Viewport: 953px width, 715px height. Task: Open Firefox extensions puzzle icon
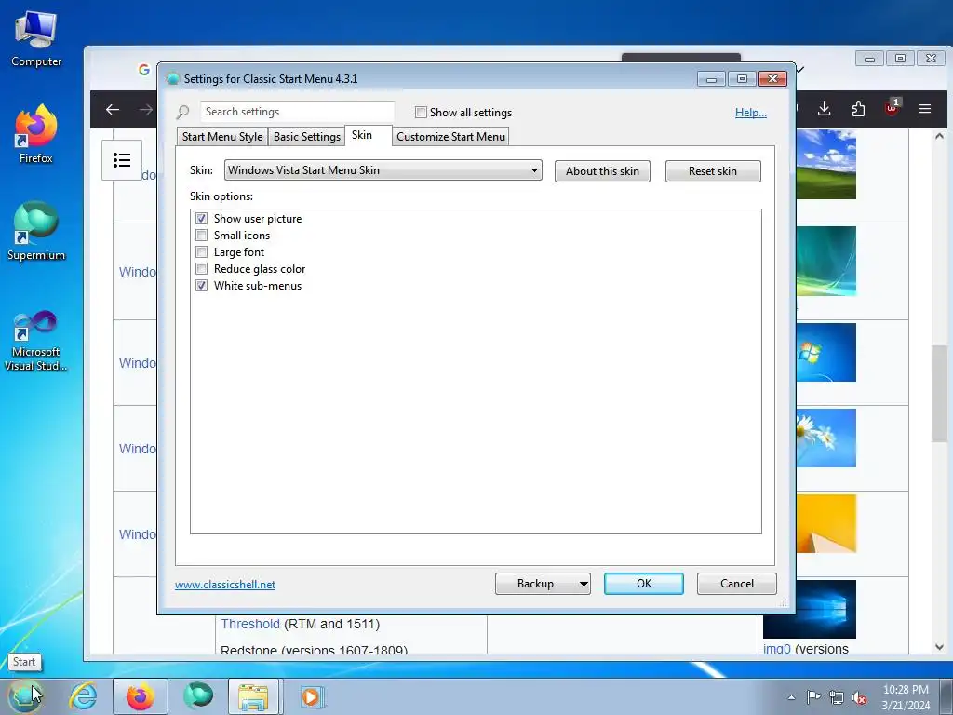[x=858, y=110]
